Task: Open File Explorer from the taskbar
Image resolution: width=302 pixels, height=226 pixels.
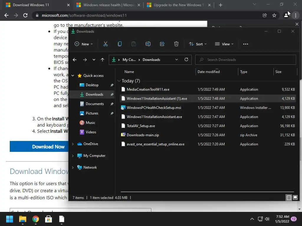Action: [x=22, y=219]
